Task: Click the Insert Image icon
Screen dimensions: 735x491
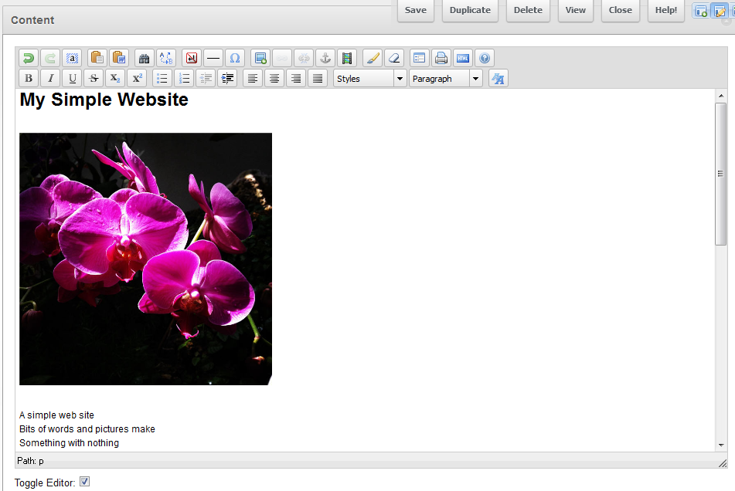Action: 260,58
